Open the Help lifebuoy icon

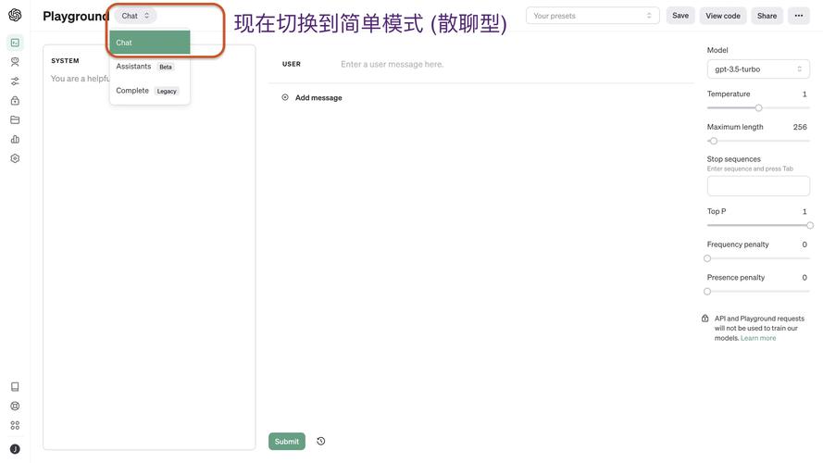pyautogui.click(x=15, y=406)
